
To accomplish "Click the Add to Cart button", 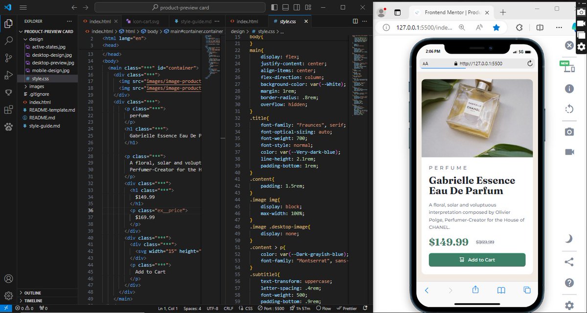I will point(477,260).
